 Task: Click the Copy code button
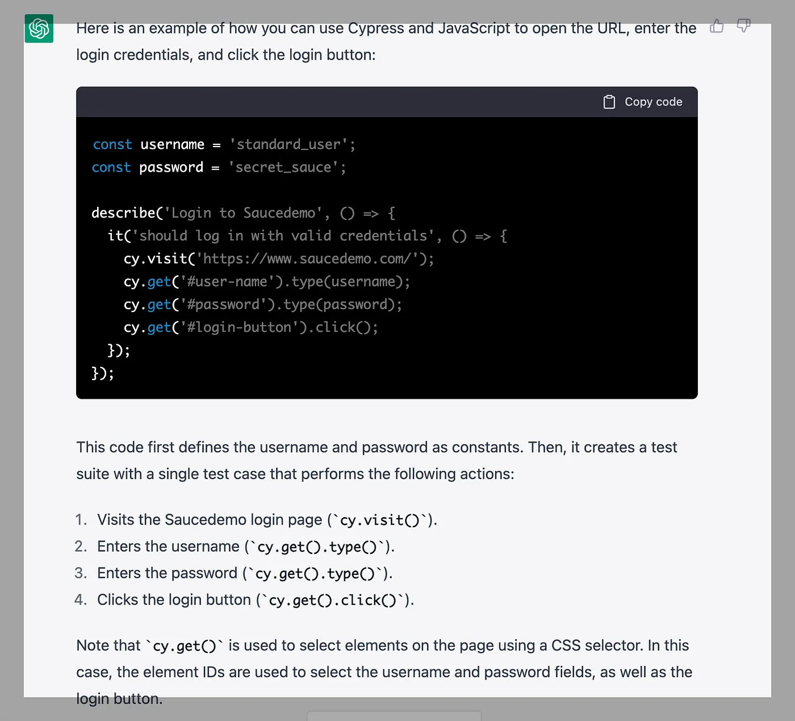643,102
